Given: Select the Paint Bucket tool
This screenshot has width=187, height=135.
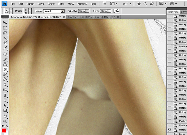Looking at the screenshot, I should pos(5,79).
